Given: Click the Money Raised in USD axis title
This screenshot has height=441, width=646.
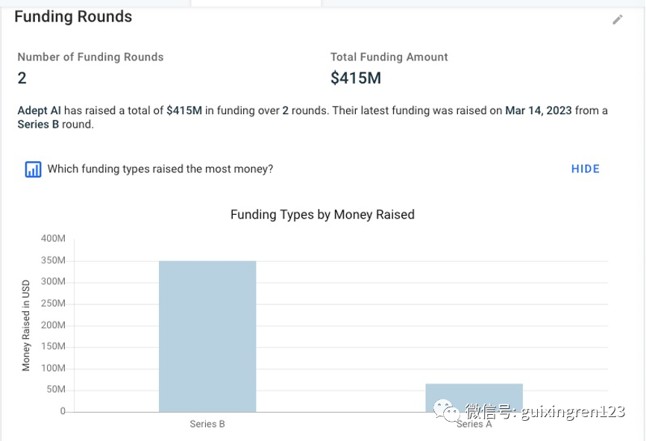Looking at the screenshot, I should (x=26, y=325).
